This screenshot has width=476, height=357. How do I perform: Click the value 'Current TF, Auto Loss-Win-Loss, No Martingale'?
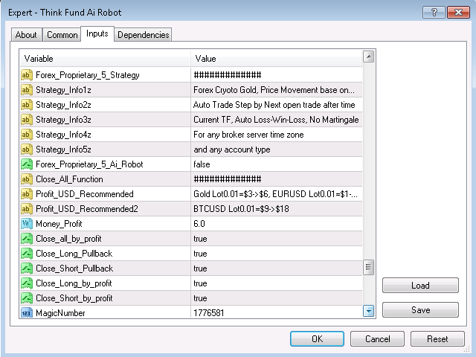click(x=276, y=120)
